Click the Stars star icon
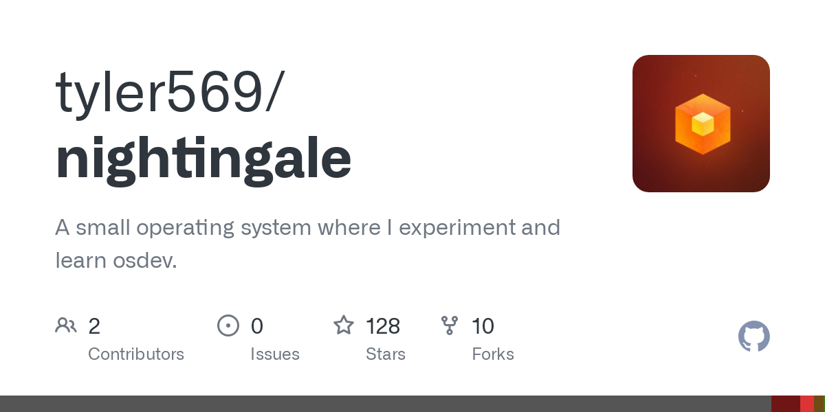825x412 pixels. point(344,325)
